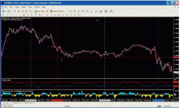The image size is (180, 108).
Task: Set timeframe to M5
Action: pos(51,15)
